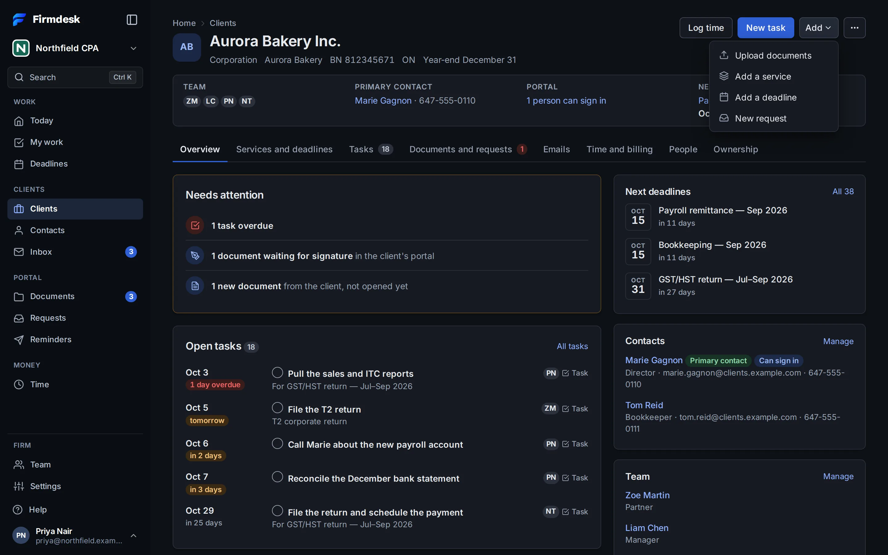The width and height of the screenshot is (888, 555).
Task: Choose Upload documents from the Add menu
Action: (x=774, y=55)
